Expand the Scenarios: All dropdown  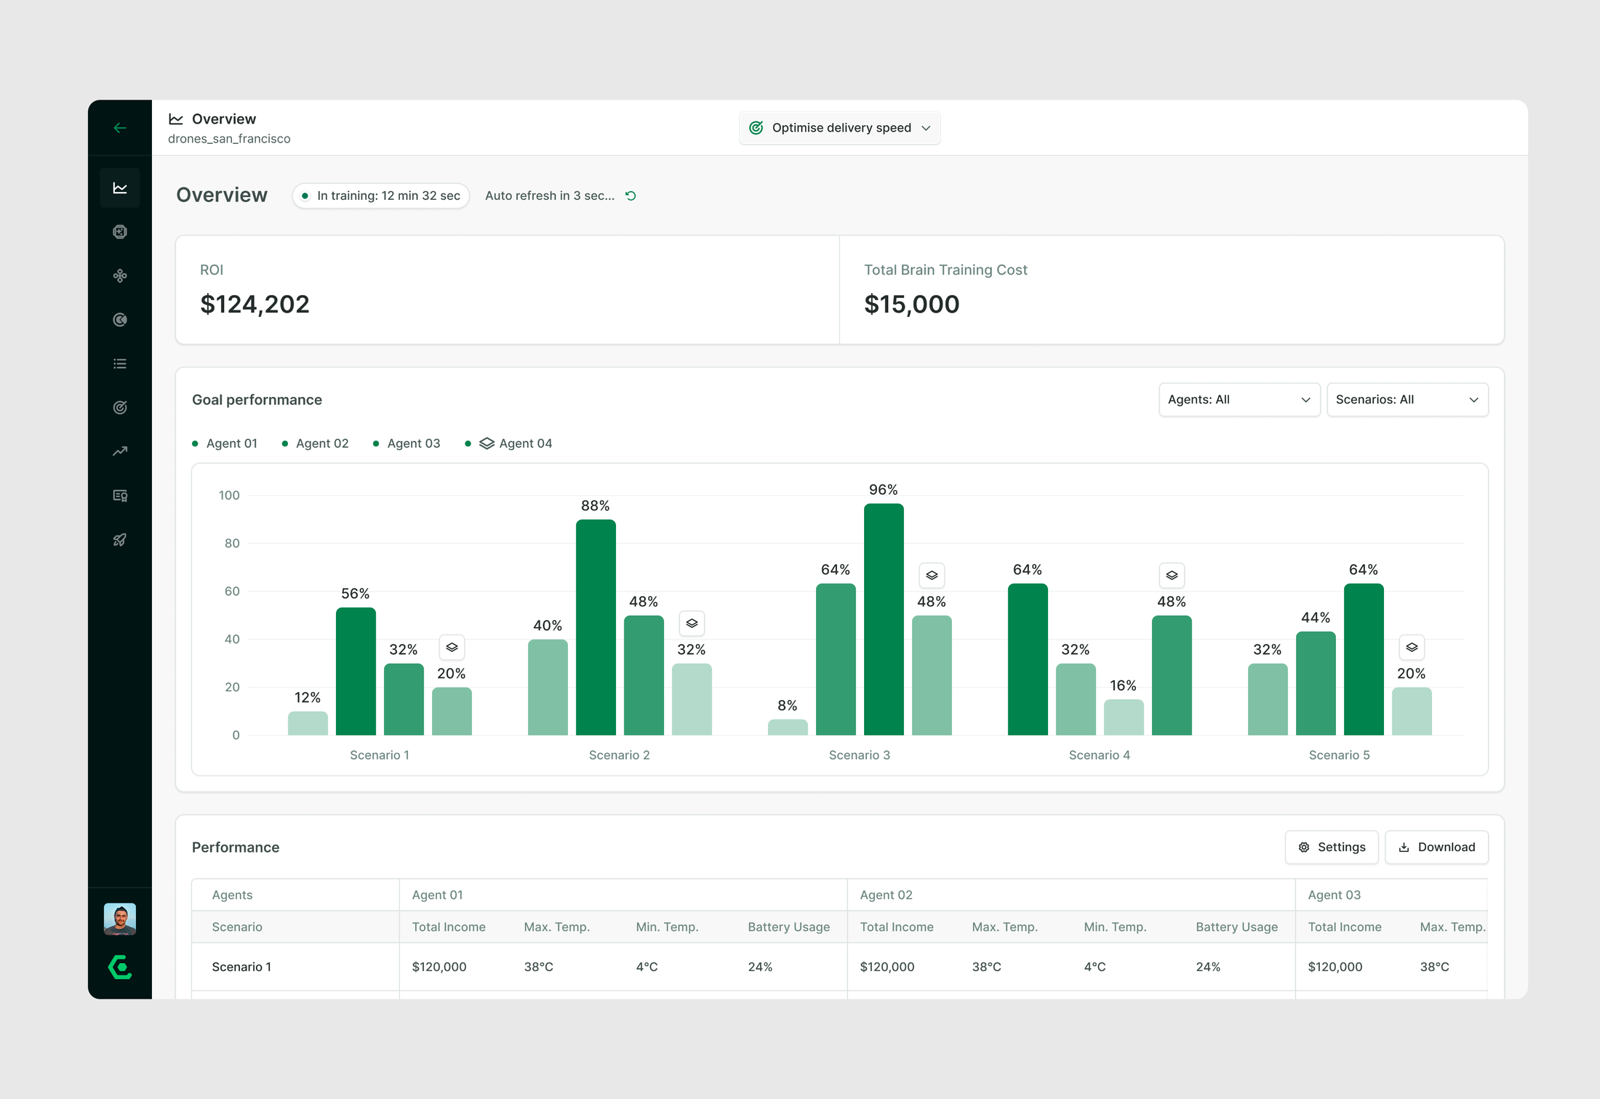[1407, 400]
